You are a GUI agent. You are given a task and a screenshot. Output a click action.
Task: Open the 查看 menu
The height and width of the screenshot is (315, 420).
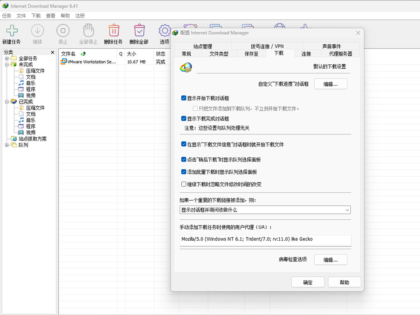50,16
